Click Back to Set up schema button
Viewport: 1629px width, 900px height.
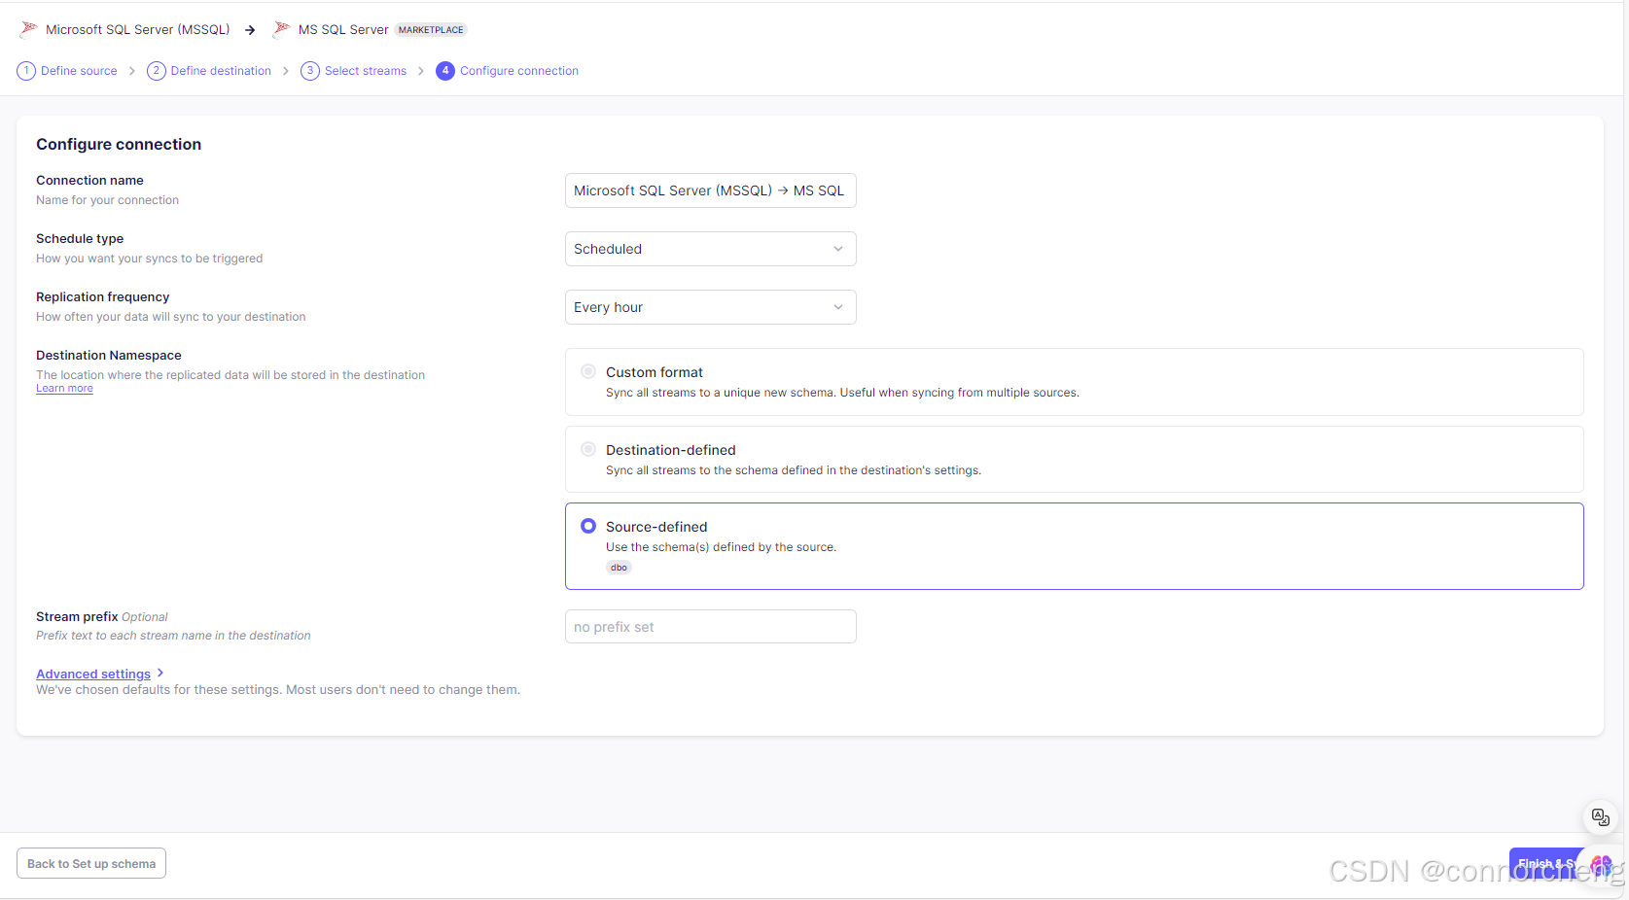[91, 863]
